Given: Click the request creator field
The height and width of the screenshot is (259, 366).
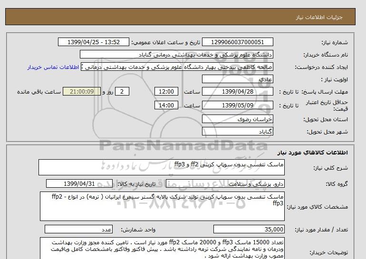Looking at the screenshot, I should click(177, 67).
